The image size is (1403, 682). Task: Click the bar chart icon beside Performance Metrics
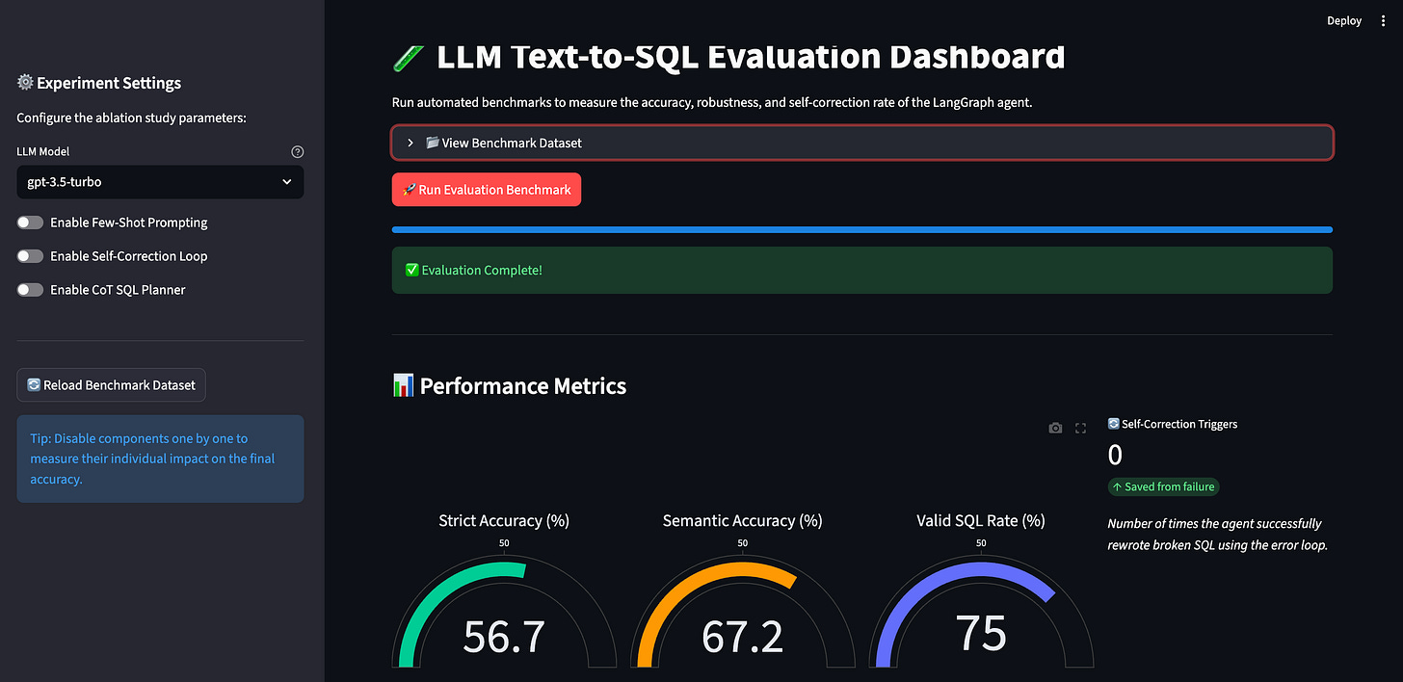403,384
